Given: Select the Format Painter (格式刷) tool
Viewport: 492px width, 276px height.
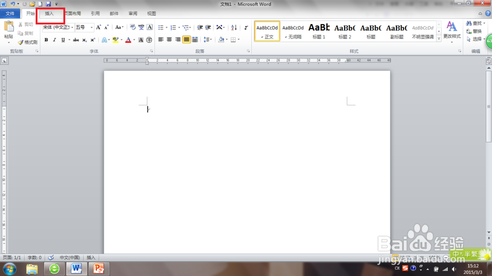Looking at the screenshot, I should click(28, 42).
